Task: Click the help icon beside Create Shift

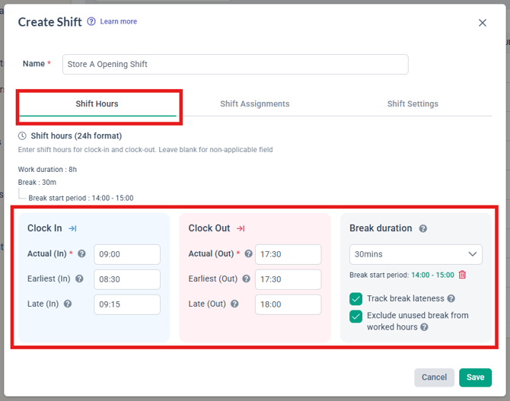Action: click(91, 21)
